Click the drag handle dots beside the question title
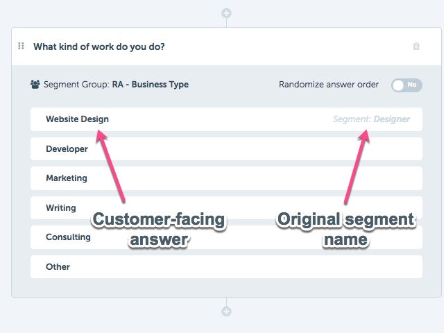 (x=21, y=46)
